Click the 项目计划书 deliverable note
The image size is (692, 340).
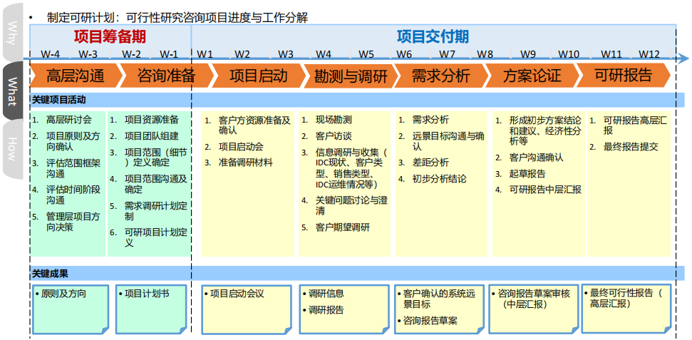click(x=151, y=309)
